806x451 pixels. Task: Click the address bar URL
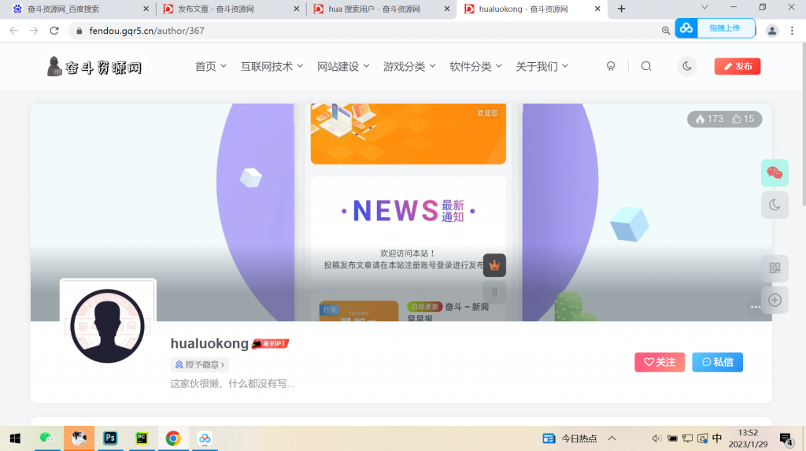point(146,31)
